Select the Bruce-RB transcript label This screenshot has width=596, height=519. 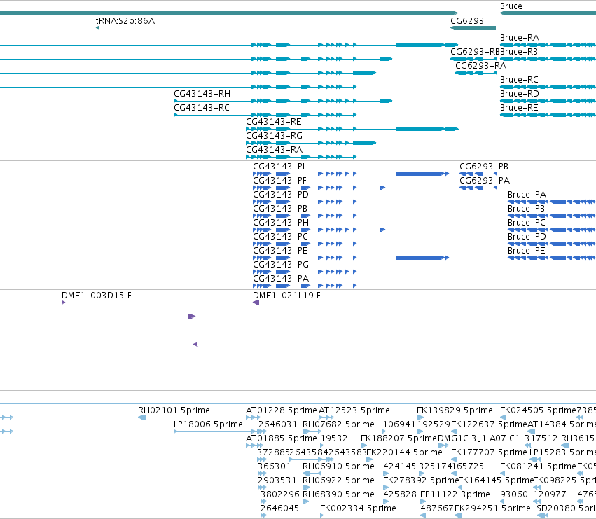[518, 52]
